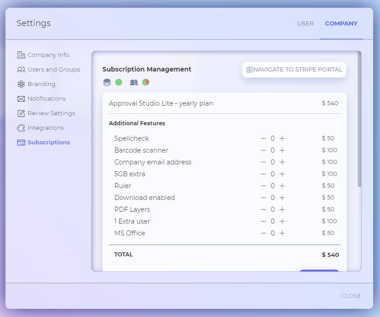Click the 'Subscription Management' heading
This screenshot has height=317, width=380.
click(x=147, y=69)
